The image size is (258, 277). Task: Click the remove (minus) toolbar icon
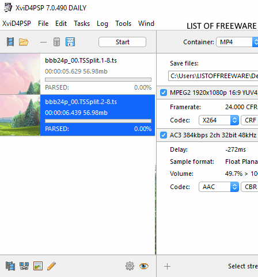point(43,42)
